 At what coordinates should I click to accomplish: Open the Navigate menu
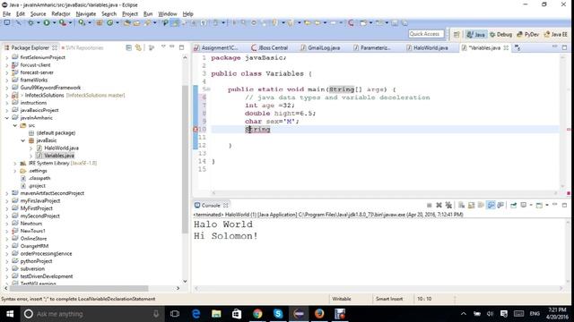[86, 14]
